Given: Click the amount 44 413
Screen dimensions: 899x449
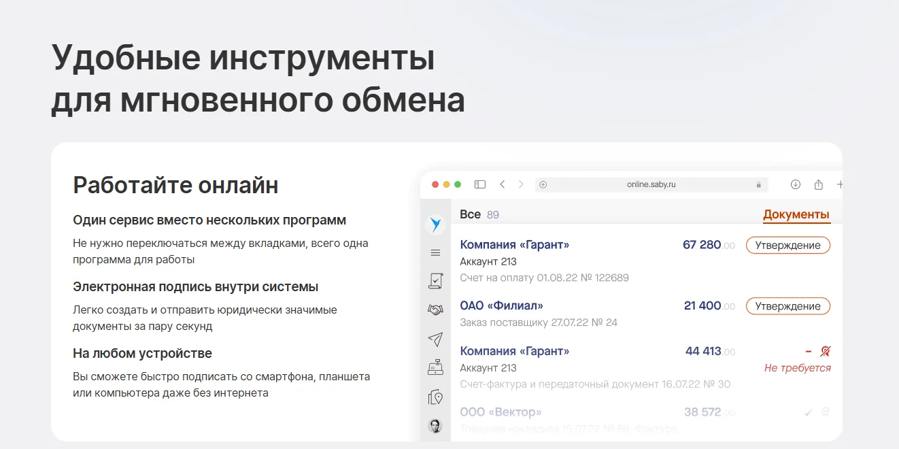Looking at the screenshot, I should 710,351.
